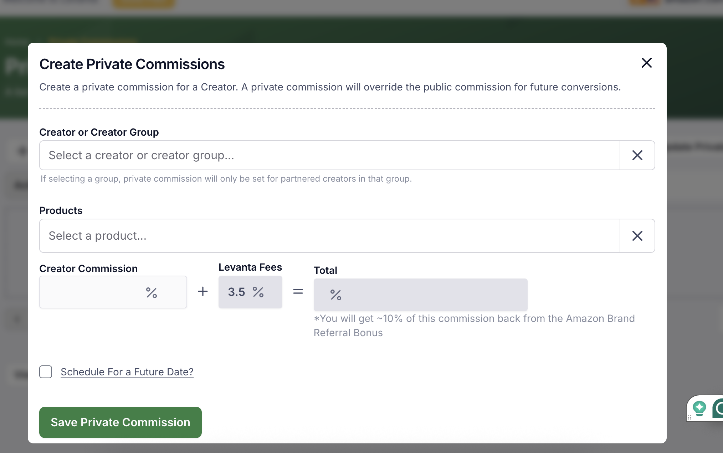The height and width of the screenshot is (453, 723).
Task: Click the equals sign before Total
Action: pos(298,291)
